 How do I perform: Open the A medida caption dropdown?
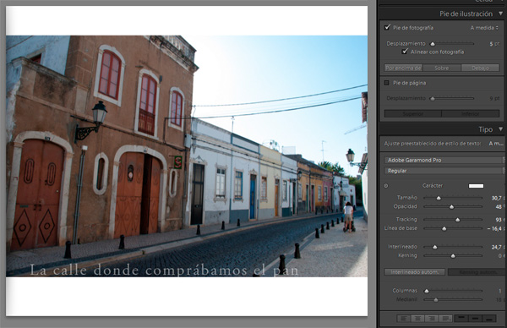(484, 28)
